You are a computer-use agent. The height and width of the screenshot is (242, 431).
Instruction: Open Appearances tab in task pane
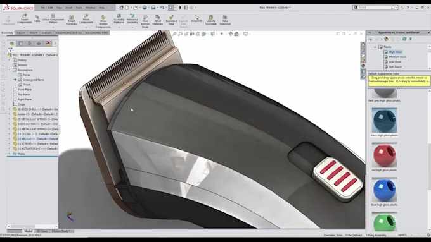363,66
